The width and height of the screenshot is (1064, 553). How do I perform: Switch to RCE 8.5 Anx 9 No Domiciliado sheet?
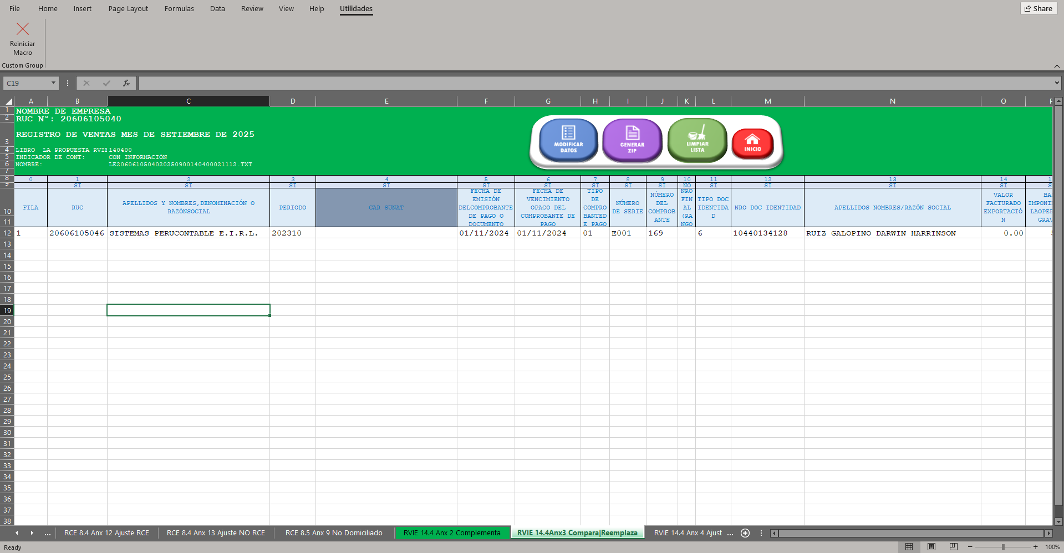click(334, 533)
